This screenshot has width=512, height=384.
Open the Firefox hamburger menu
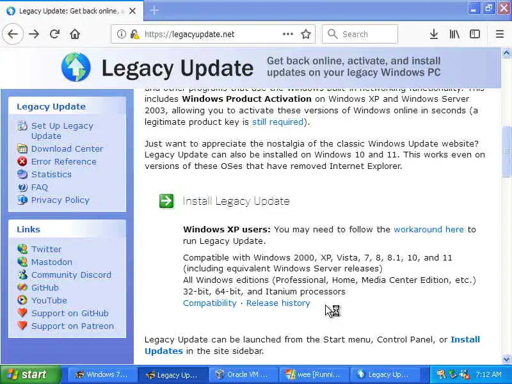coord(500,34)
